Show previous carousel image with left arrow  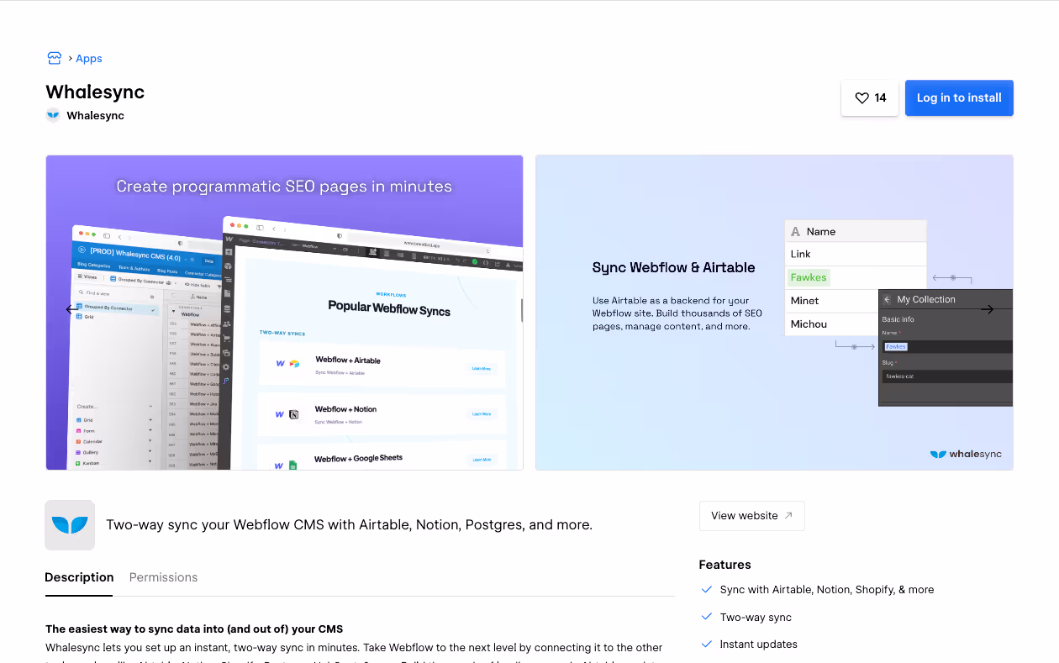coord(72,309)
